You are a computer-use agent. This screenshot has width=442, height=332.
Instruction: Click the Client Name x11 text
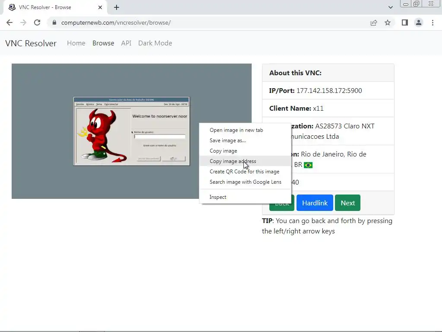pos(296,109)
